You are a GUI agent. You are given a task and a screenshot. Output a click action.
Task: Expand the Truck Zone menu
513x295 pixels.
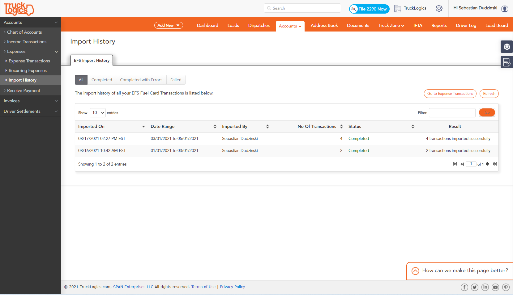391,25
